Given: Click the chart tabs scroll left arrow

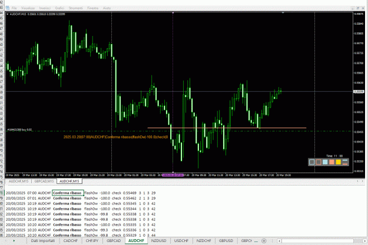Looking at the screenshot, I should tap(357, 181).
